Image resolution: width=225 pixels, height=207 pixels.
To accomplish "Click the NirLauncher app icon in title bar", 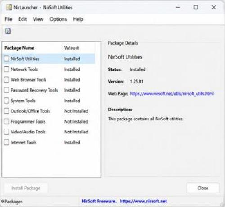I will click(x=9, y=7).
